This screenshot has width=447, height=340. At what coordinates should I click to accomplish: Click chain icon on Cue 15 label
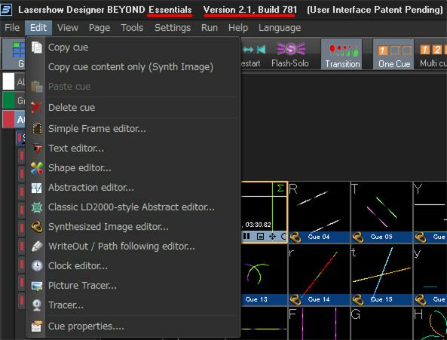pyautogui.click(x=358, y=300)
